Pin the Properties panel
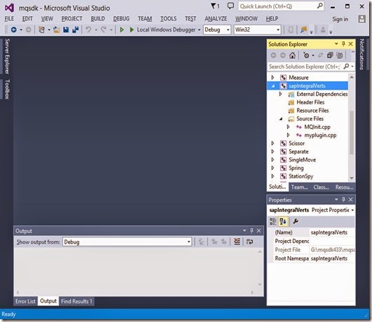This screenshot has width=372, height=322. coord(343,199)
